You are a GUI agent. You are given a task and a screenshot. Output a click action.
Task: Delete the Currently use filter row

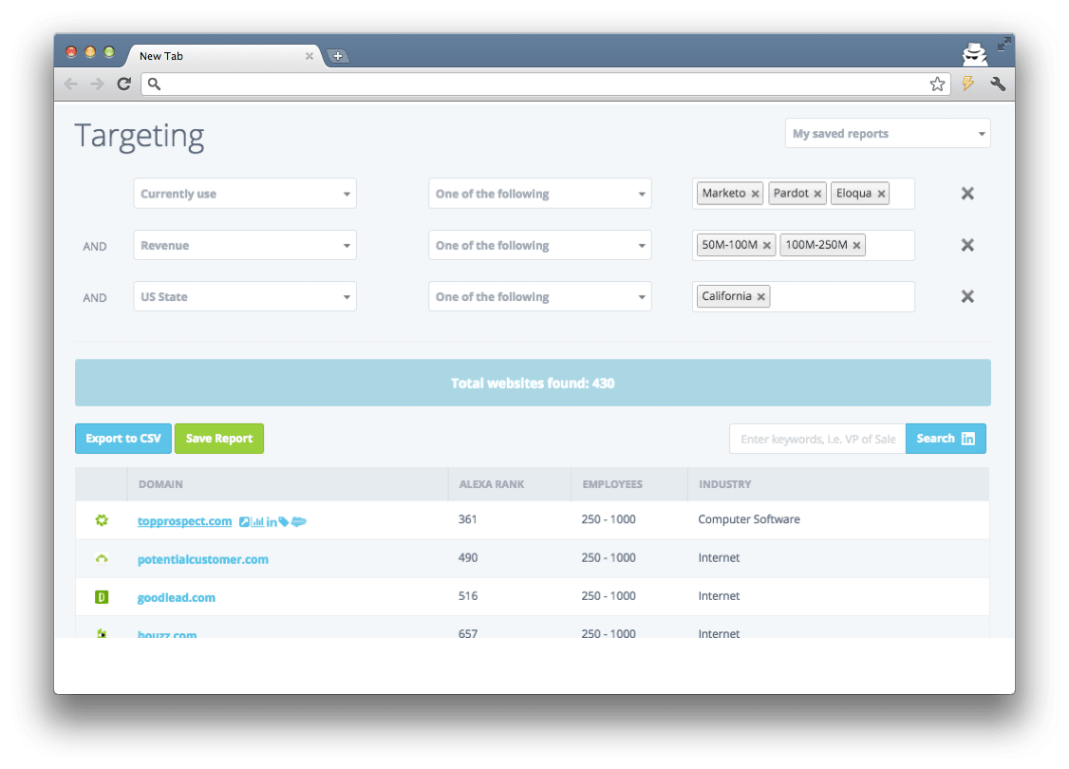pyautogui.click(x=967, y=194)
